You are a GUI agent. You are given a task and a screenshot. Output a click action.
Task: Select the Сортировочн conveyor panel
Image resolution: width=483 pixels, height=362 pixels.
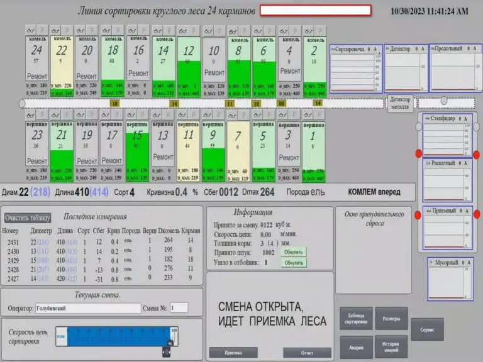(x=356, y=69)
